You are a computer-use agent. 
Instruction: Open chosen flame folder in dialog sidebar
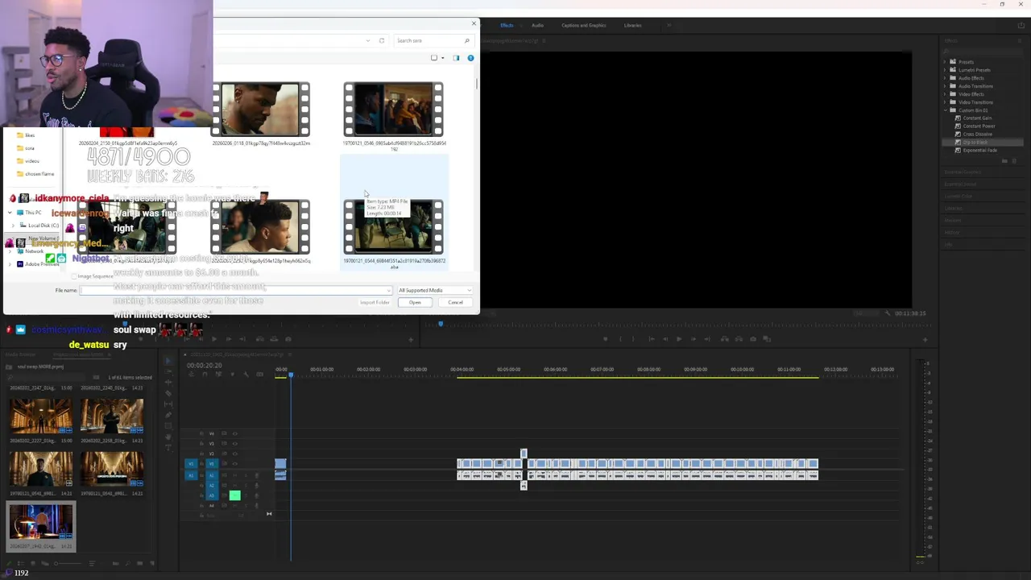pos(39,174)
